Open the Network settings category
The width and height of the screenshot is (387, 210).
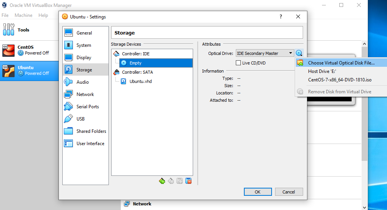click(x=85, y=94)
